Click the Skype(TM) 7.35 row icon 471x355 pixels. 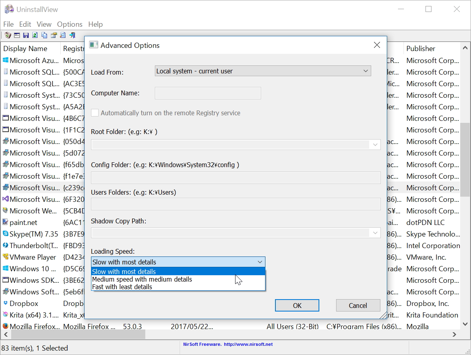coord(6,233)
